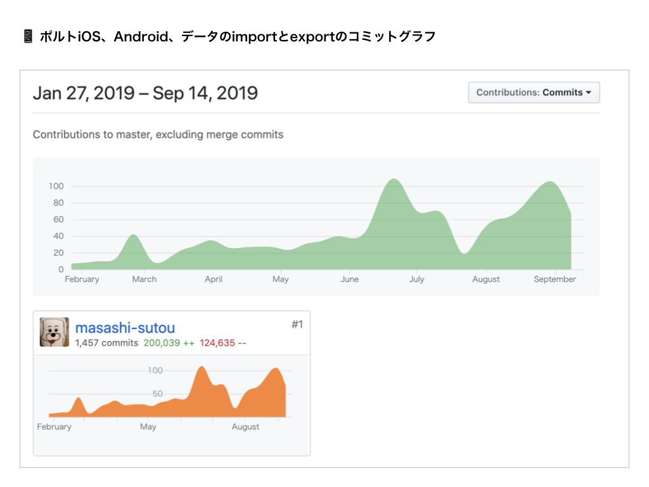Select the green 200,039 ++ additions count
Viewport: 649px width, 487px height.
[169, 343]
